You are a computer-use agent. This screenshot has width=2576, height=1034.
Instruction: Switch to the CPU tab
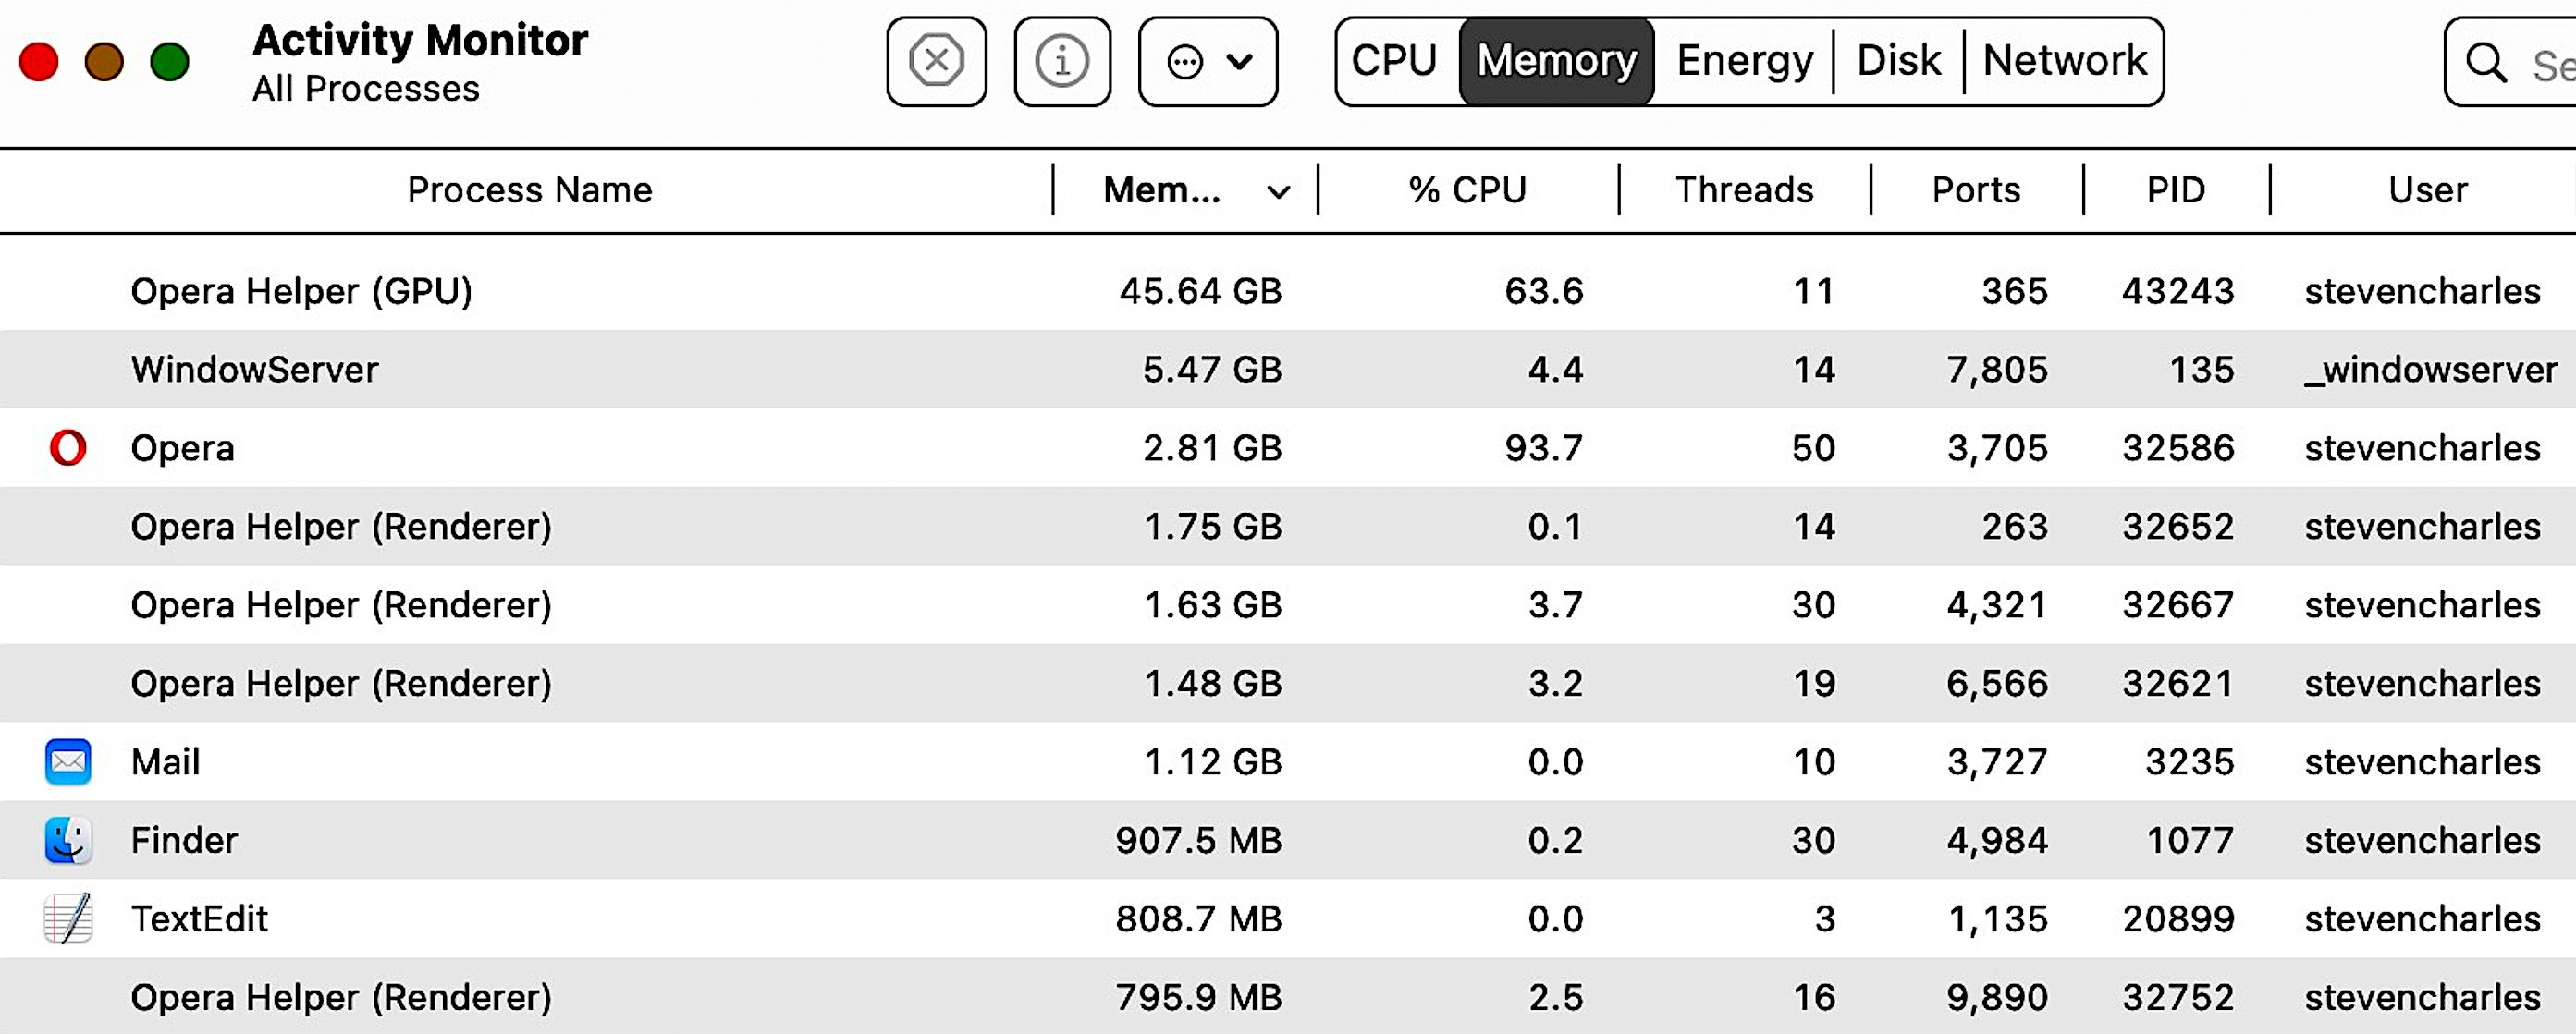(1395, 61)
